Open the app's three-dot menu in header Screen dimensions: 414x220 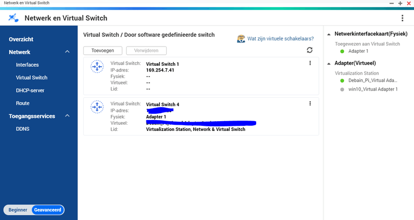pyautogui.click(x=403, y=18)
